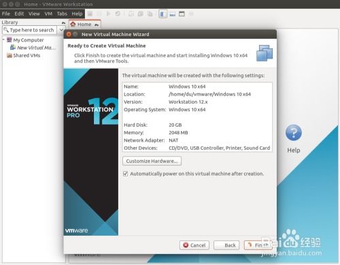Click the search magnifier icon in Library
The height and width of the screenshot is (265, 340).
click(x=6, y=30)
